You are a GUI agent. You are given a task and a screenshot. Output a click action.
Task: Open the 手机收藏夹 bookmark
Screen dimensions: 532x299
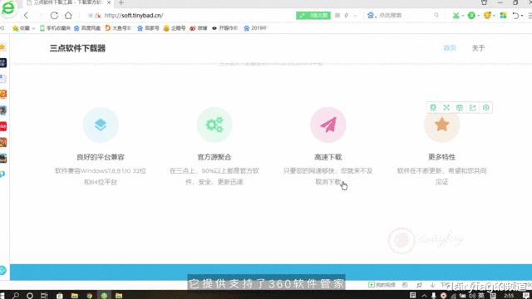55,28
